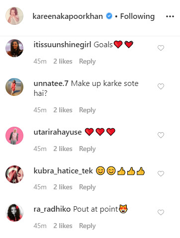Open kareenakapoorkhan username link

click(68, 16)
